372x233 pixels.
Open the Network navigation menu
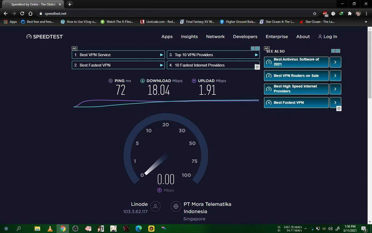pyautogui.click(x=215, y=37)
